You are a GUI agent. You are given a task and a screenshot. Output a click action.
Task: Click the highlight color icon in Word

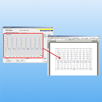[x=83, y=40]
